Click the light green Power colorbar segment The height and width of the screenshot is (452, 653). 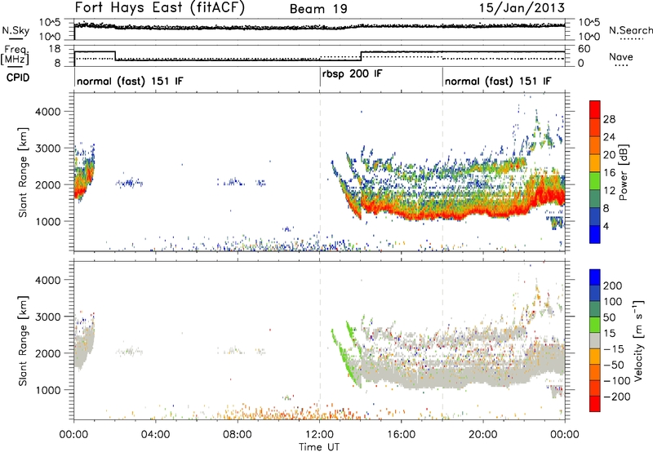(x=595, y=180)
